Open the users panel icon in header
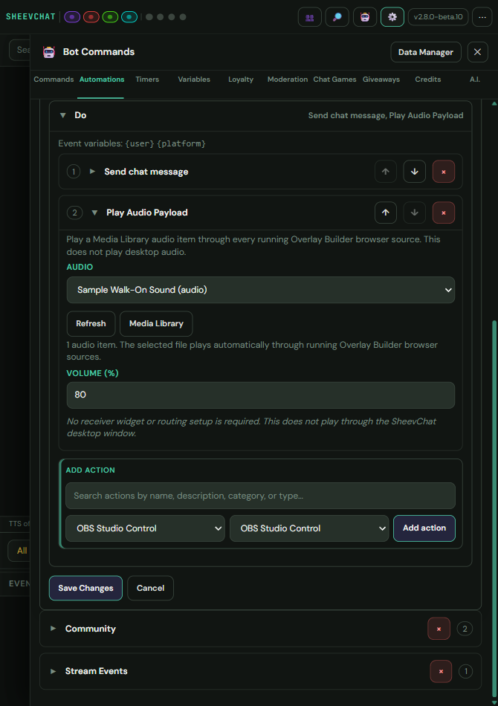The height and width of the screenshot is (706, 498). (310, 17)
